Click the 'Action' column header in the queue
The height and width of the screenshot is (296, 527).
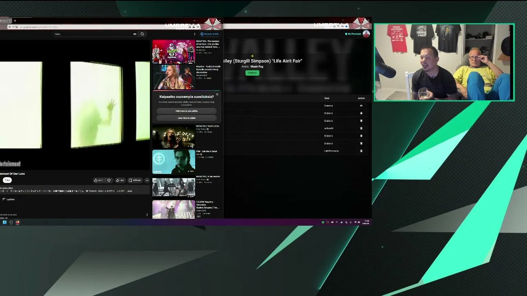361,98
